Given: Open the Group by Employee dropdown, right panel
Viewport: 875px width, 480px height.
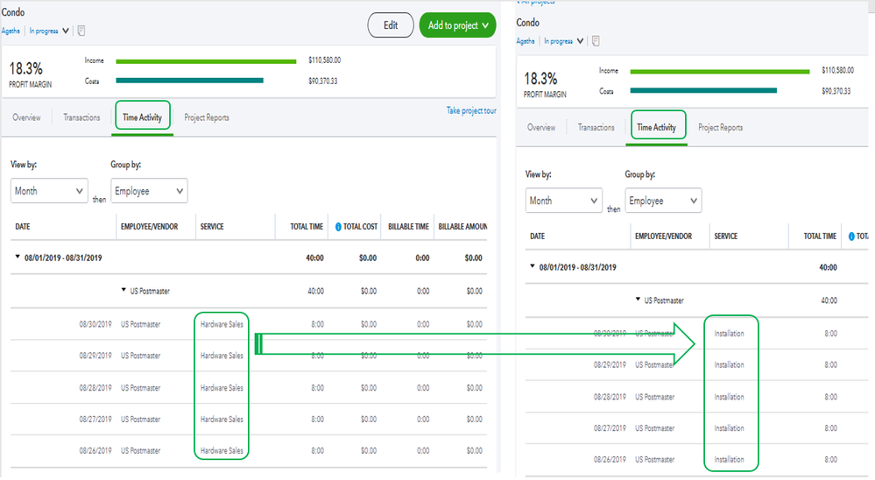Looking at the screenshot, I should pyautogui.click(x=663, y=201).
